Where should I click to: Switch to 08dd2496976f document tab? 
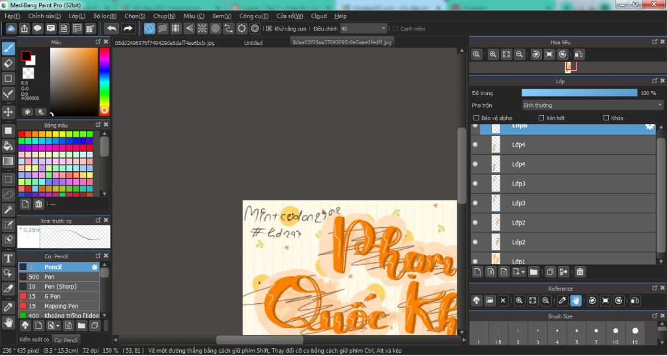pyautogui.click(x=165, y=43)
